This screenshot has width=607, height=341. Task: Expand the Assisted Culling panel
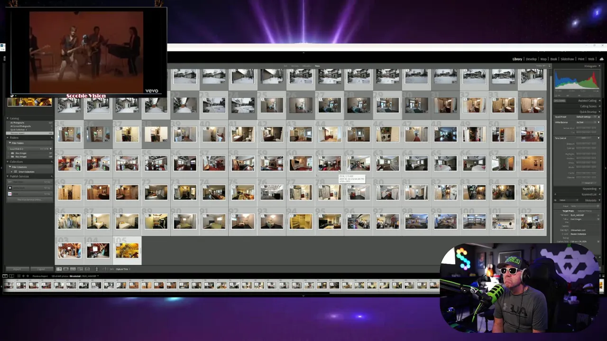click(x=599, y=101)
